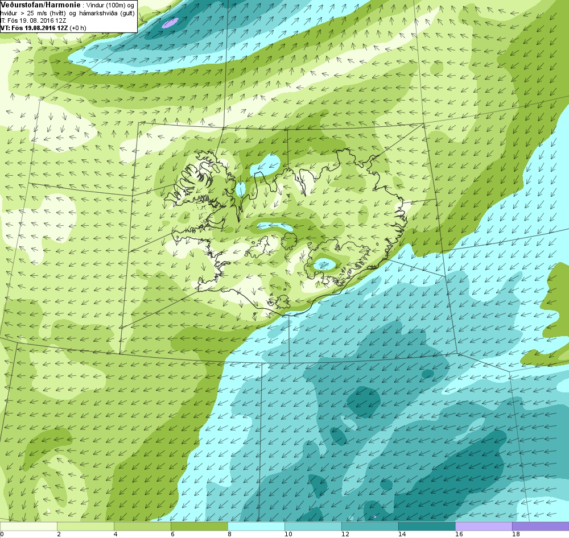Click the medium green 4–6 m/s legend swatch

[x=142, y=526]
